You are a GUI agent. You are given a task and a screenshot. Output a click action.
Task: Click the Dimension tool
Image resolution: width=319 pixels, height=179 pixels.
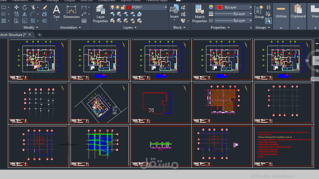point(71,12)
